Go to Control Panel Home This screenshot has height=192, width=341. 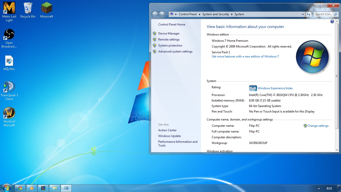coord(172,24)
